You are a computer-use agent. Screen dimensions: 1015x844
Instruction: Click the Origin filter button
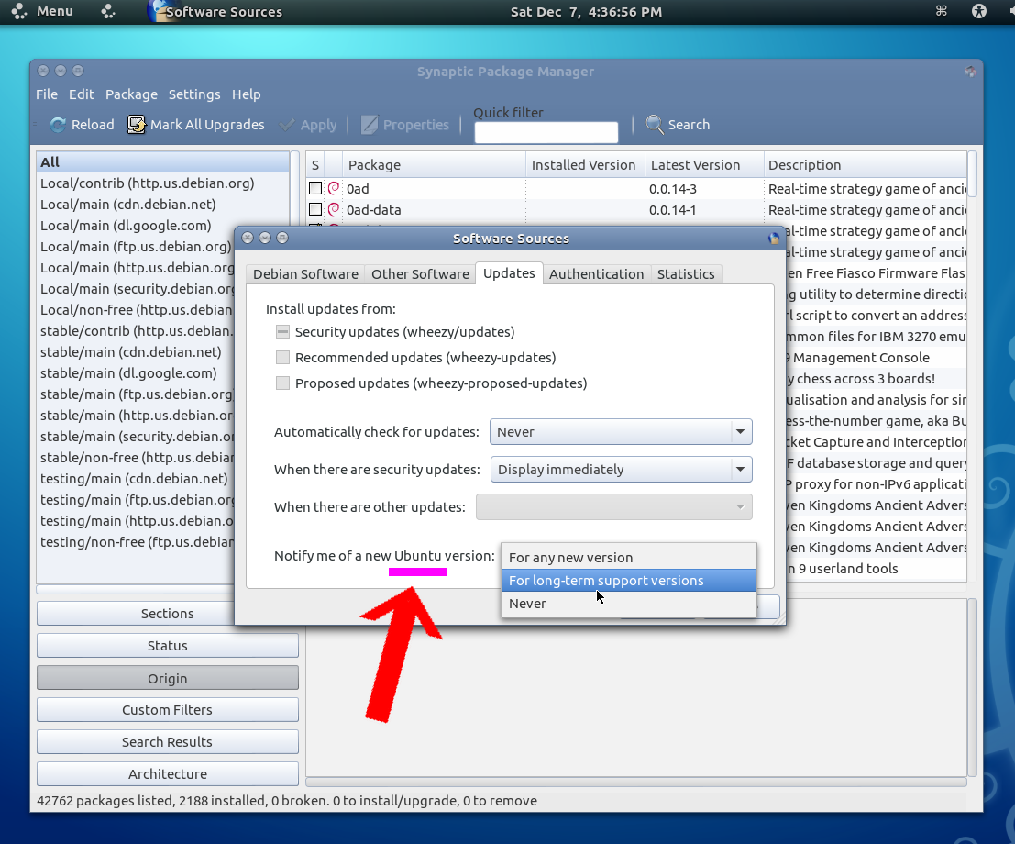pos(168,678)
